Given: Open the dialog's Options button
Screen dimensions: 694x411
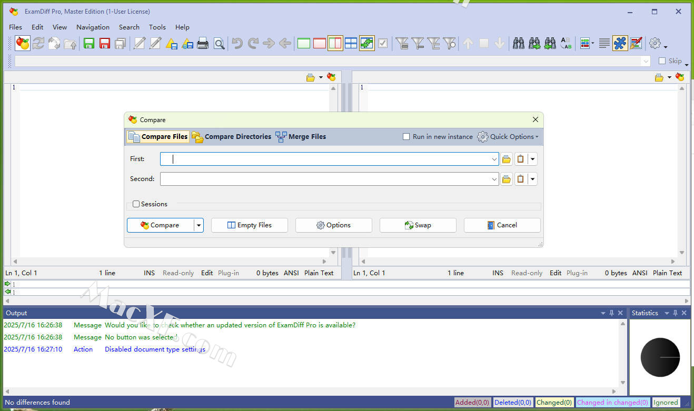Looking at the screenshot, I should (x=334, y=225).
